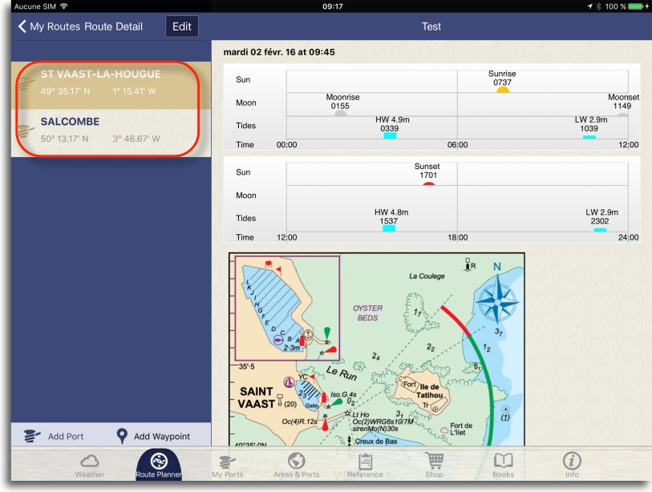This screenshot has height=492, width=652.
Task: Select the SALCOMBE port row
Action: [x=111, y=133]
